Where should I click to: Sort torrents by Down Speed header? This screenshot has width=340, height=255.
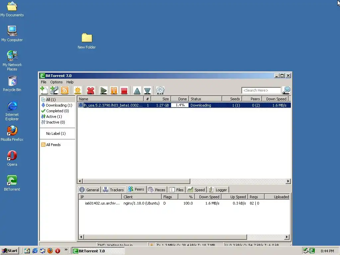point(275,99)
